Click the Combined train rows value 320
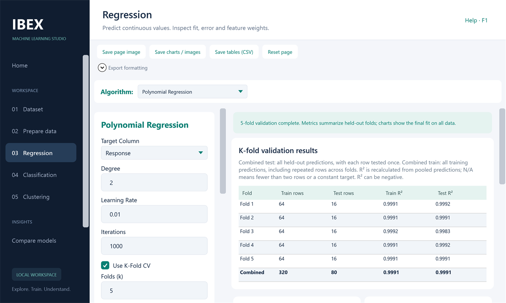Screen dimensions: 506x303 [x=283, y=272]
